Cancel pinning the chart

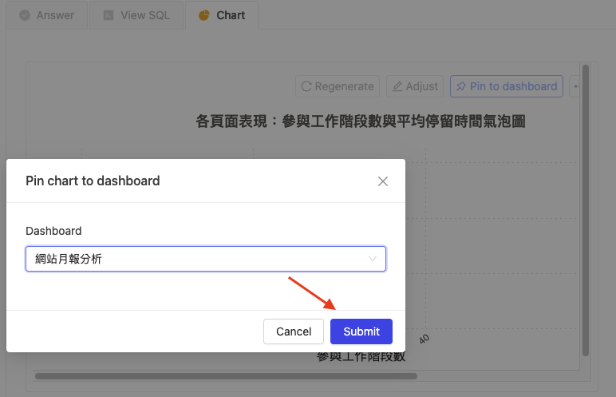click(294, 331)
